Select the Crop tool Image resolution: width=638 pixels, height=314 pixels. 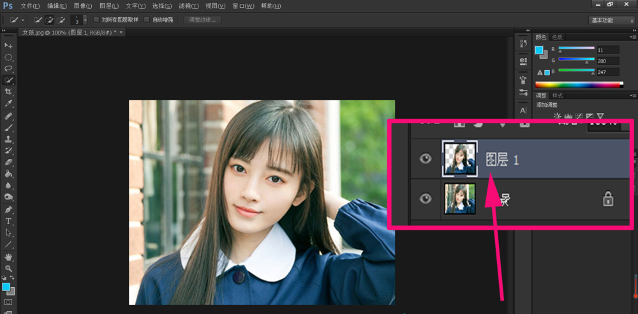point(8,92)
